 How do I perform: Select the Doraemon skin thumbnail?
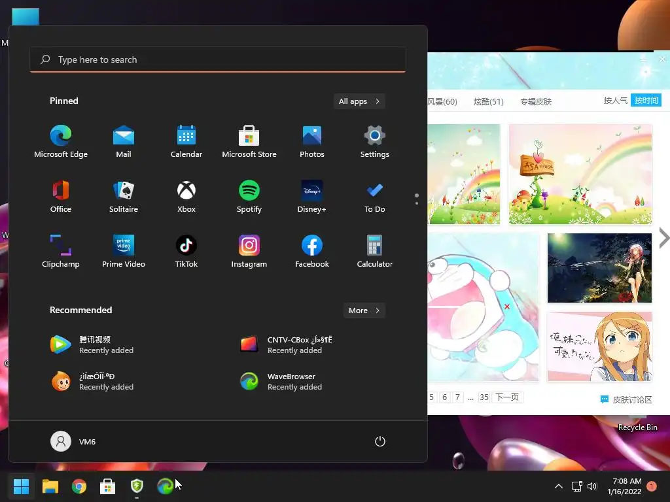[484, 307]
